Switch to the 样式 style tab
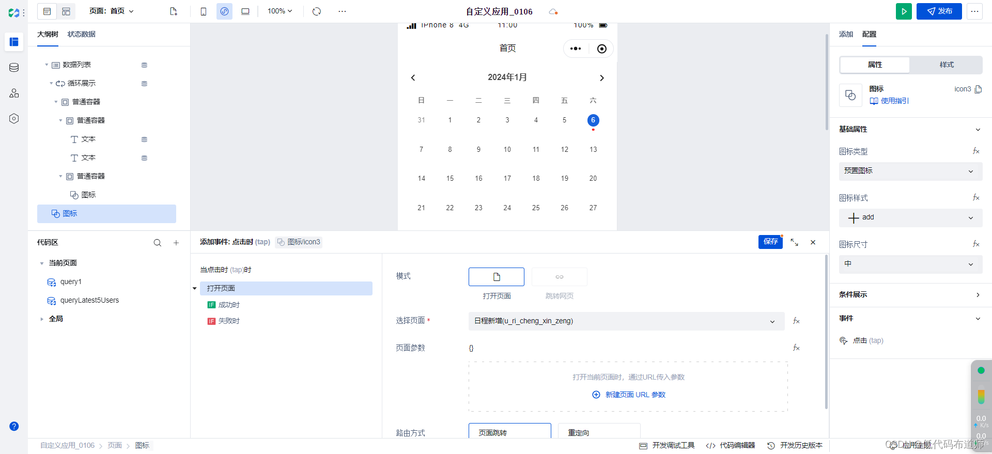The width and height of the screenshot is (992, 454). (x=946, y=65)
